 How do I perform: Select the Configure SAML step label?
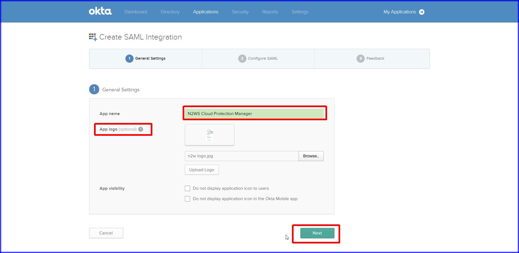(x=263, y=58)
